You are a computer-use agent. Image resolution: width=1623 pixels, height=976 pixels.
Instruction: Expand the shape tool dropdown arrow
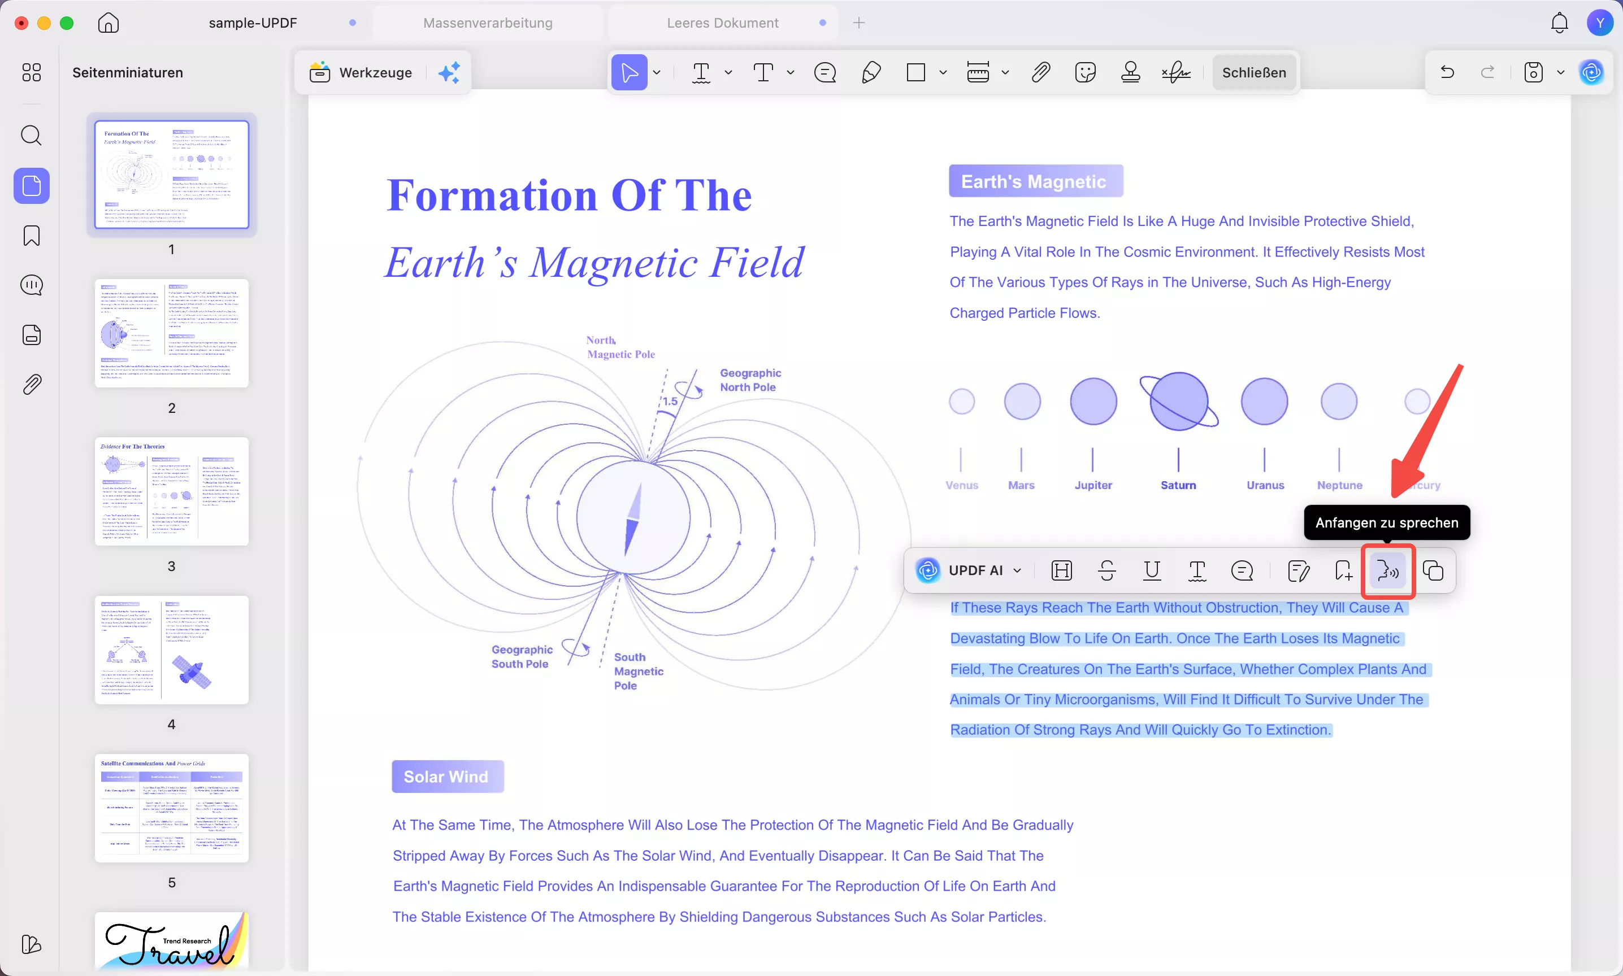[943, 72]
